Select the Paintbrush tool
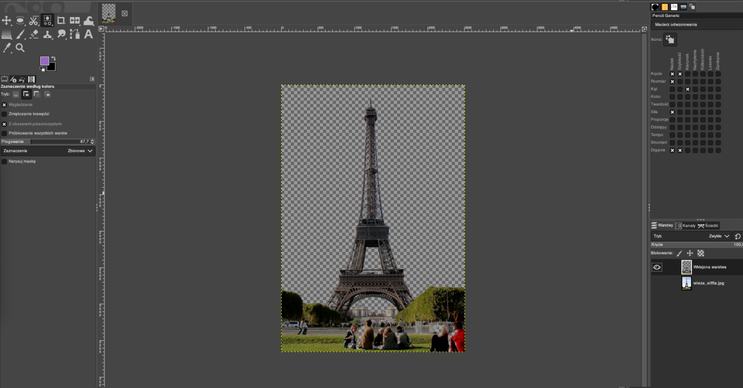This screenshot has height=388, width=743. [20, 34]
